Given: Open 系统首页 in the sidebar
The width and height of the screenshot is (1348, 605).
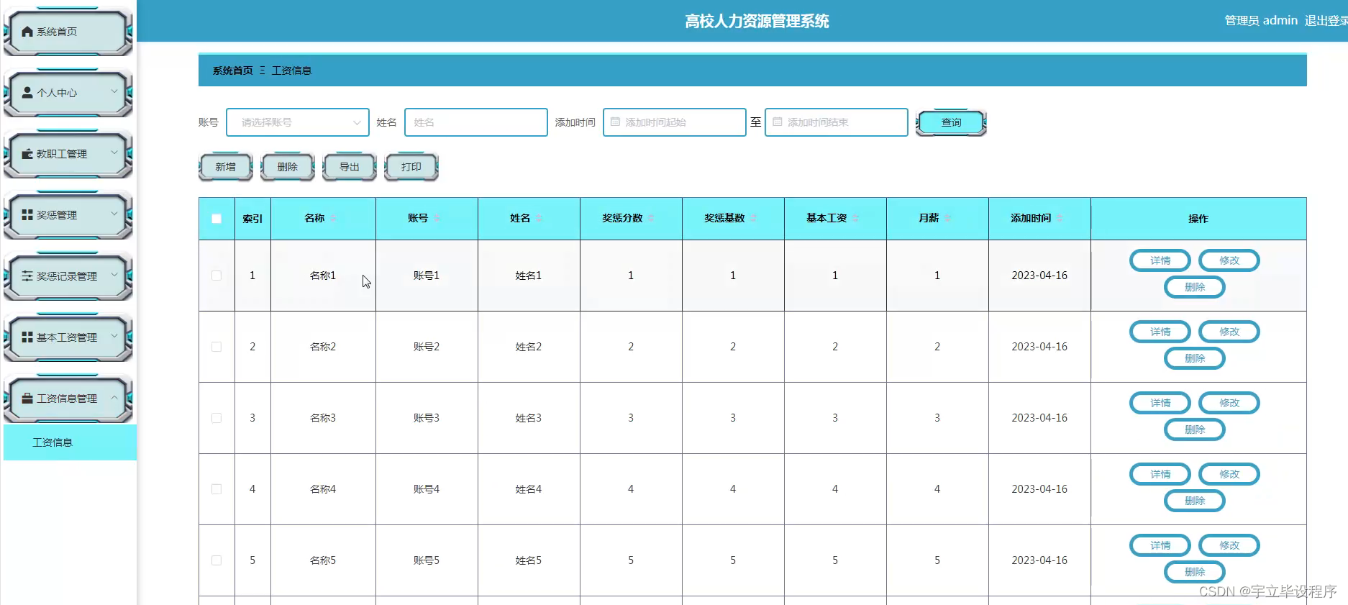Looking at the screenshot, I should (x=68, y=32).
